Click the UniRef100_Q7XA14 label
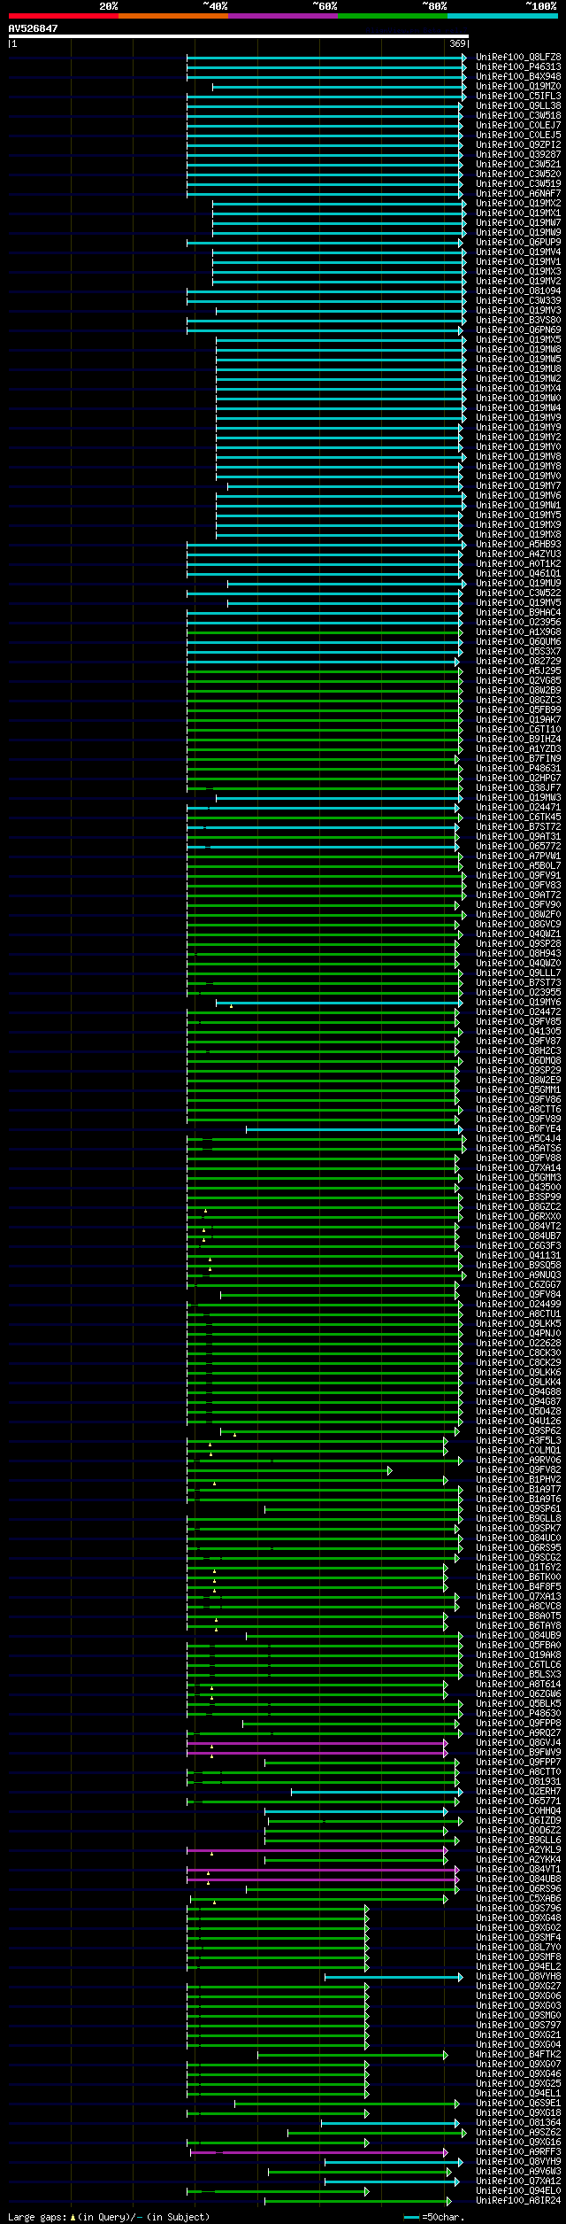Screen dimensions: 566x2224 pyautogui.click(x=518, y=1168)
